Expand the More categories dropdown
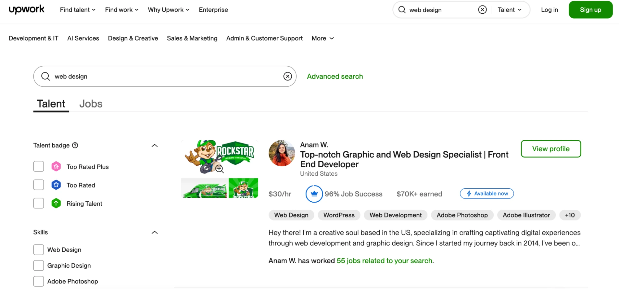The width and height of the screenshot is (619, 289). coord(323,38)
